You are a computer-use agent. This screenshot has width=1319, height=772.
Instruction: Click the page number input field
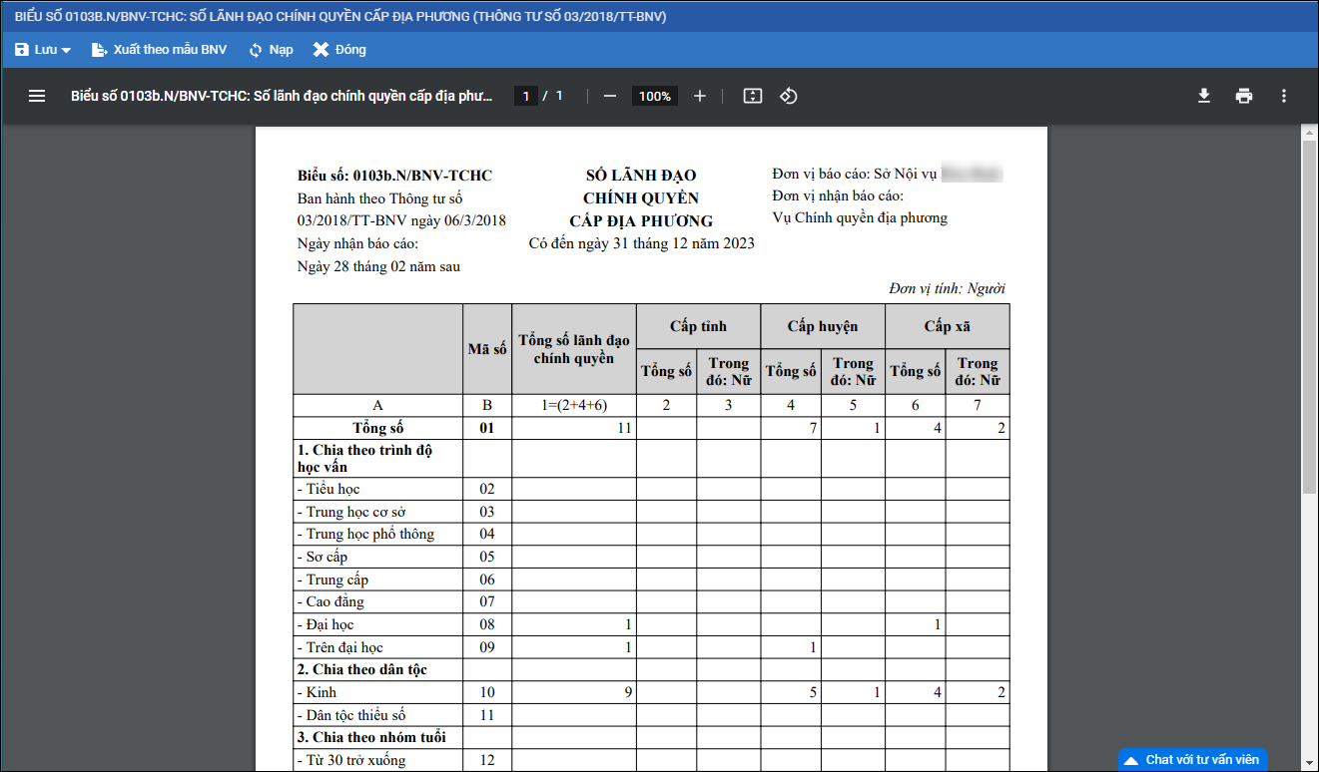click(526, 96)
